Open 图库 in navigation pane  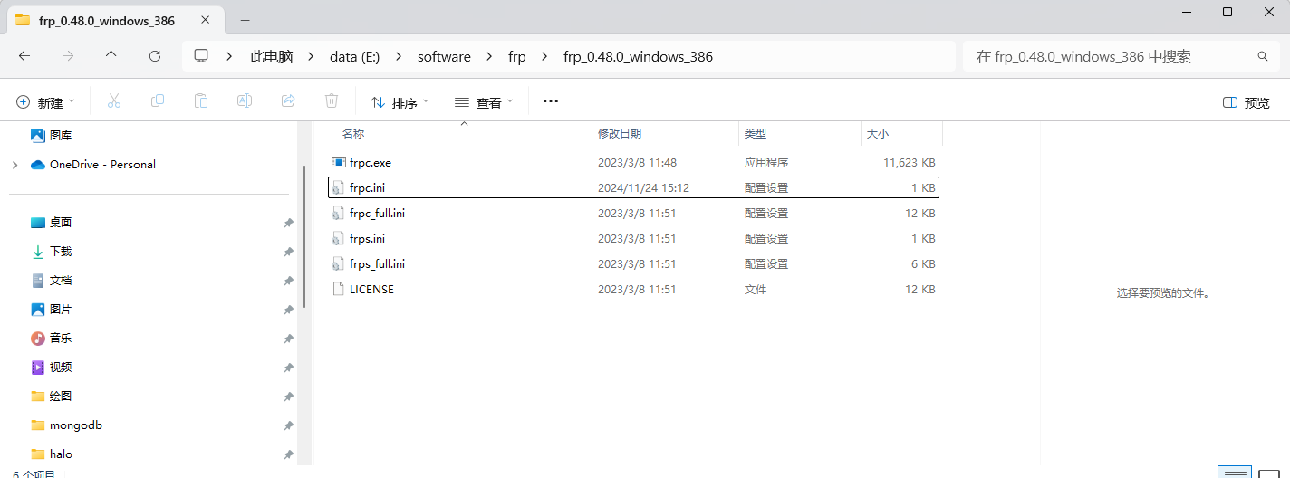point(61,135)
